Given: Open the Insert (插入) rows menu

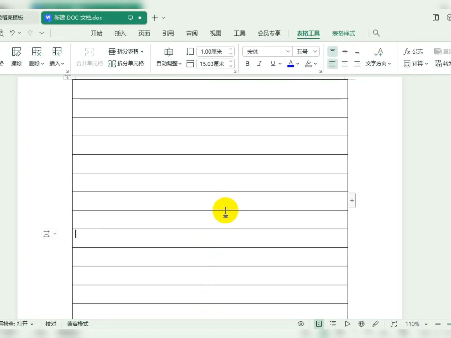Looking at the screenshot, I should 57,57.
